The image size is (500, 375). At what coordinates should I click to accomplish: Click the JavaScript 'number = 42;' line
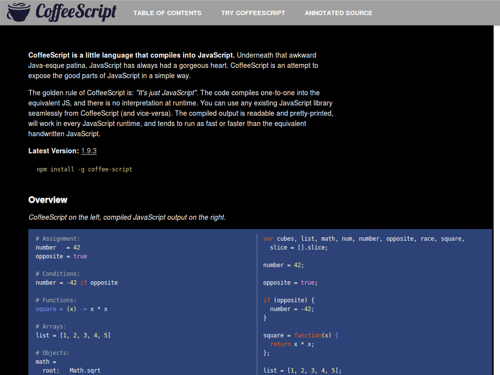click(284, 265)
